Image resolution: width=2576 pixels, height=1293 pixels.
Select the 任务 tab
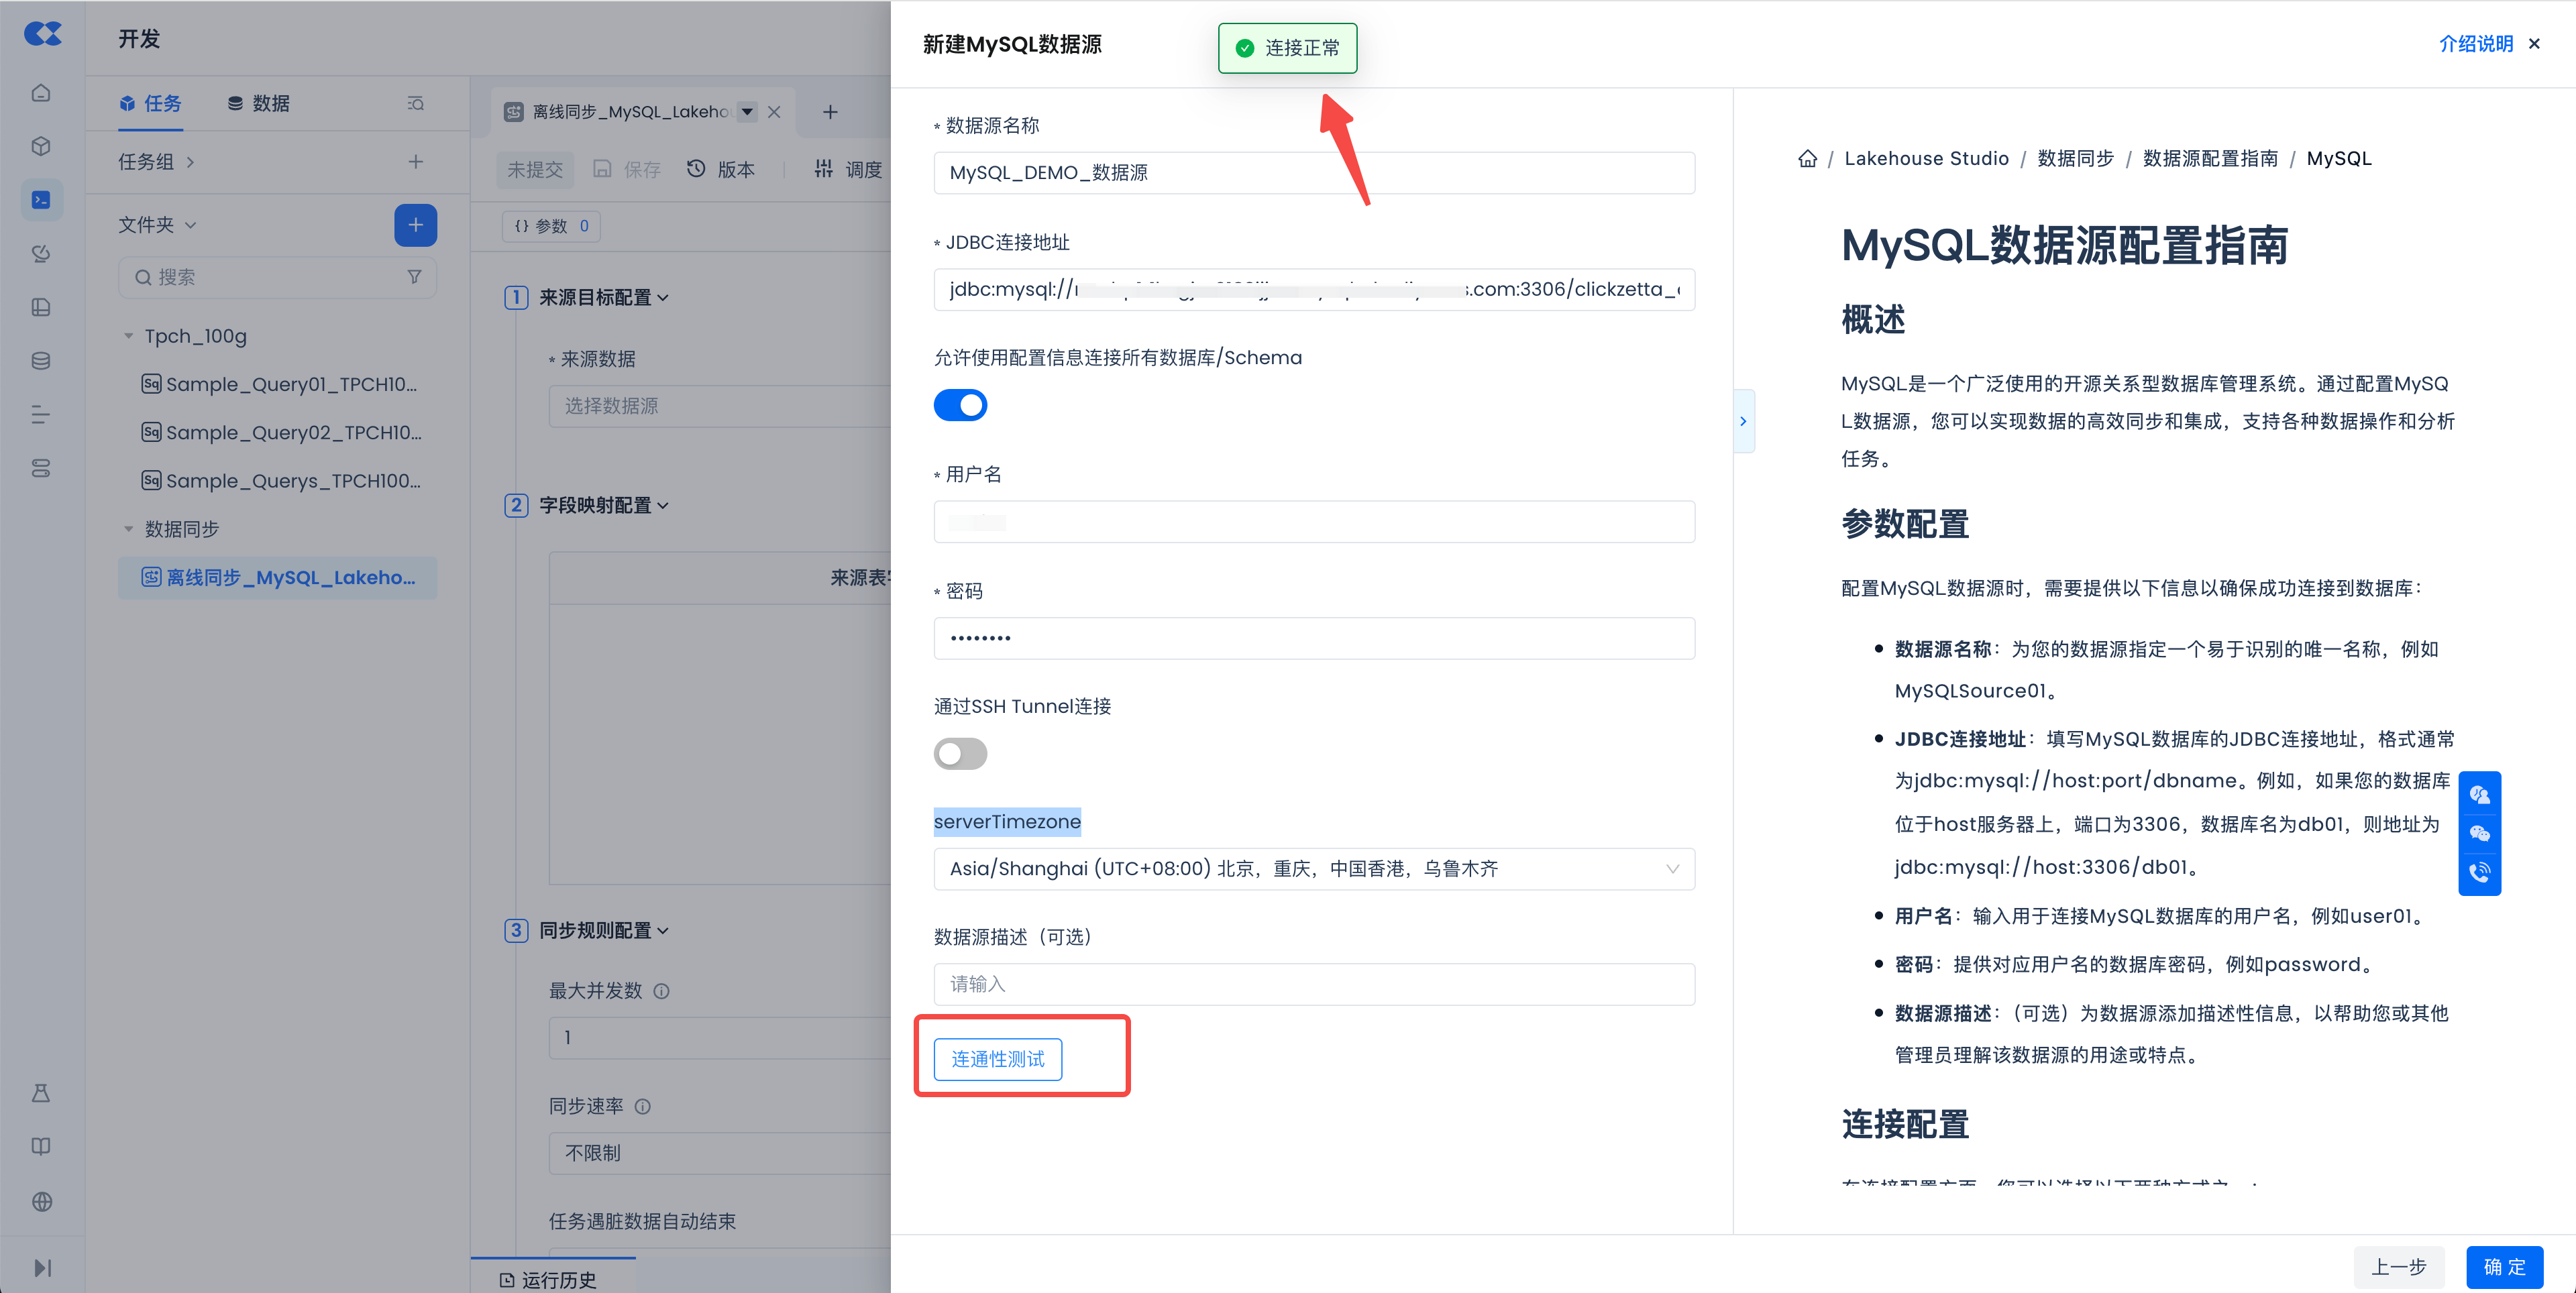tap(151, 103)
